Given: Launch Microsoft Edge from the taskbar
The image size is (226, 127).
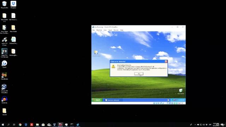Looking at the screenshot, I should (x=26, y=125).
